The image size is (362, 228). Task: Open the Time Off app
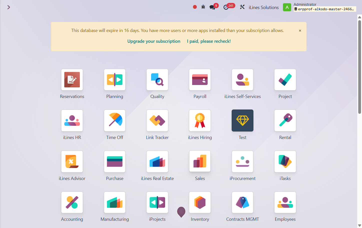pos(115,120)
